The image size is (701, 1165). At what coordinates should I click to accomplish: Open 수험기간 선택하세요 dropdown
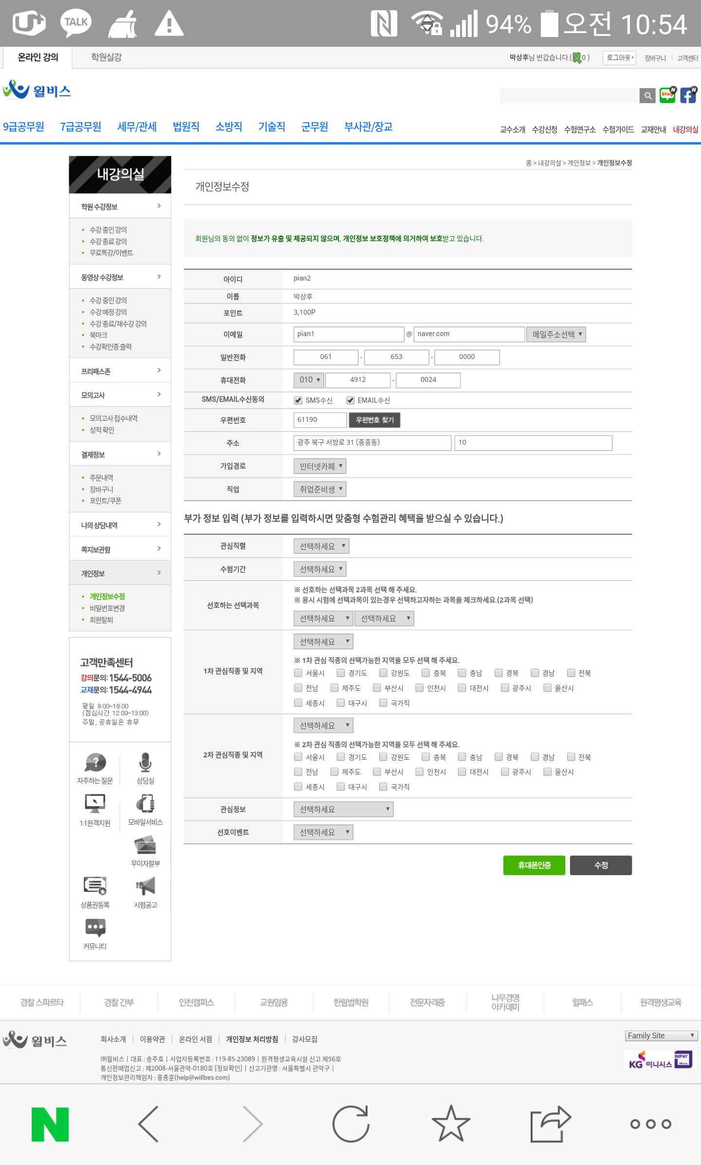click(320, 569)
